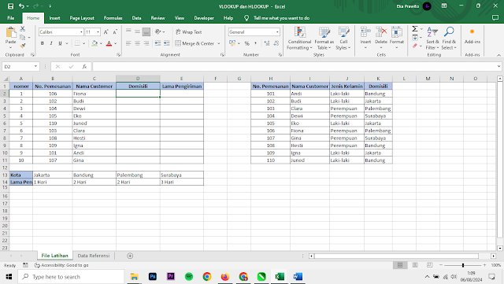The height and width of the screenshot is (284, 504).
Task: Toggle Wrap Text for the cell
Action: 189,31
